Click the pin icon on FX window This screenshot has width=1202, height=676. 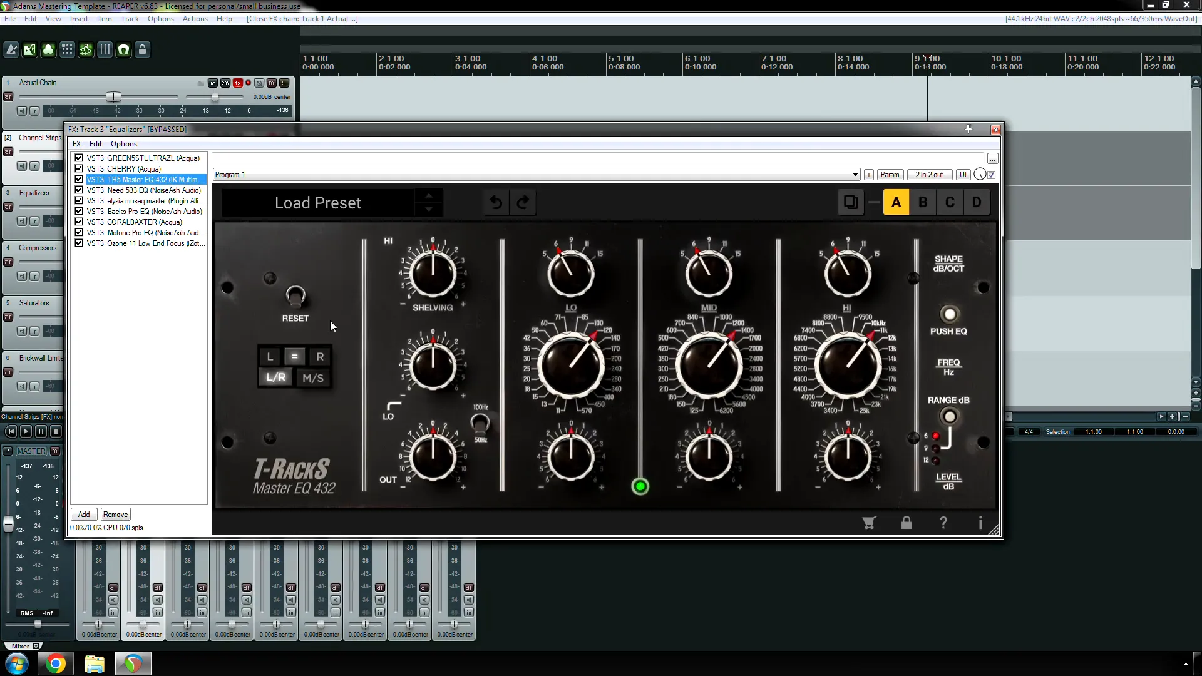968,129
